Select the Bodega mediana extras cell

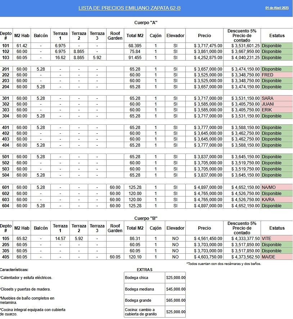144,289
